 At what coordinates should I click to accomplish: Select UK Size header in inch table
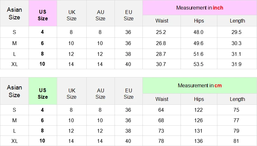(72, 15)
